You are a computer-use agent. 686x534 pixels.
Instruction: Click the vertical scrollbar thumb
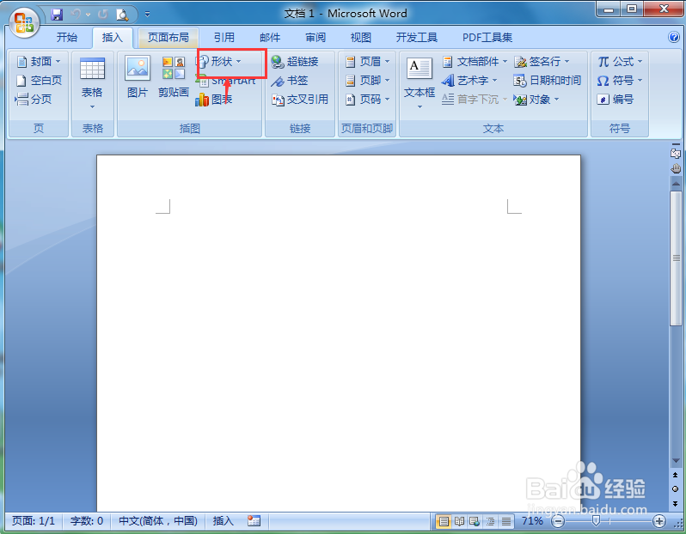pos(676,258)
